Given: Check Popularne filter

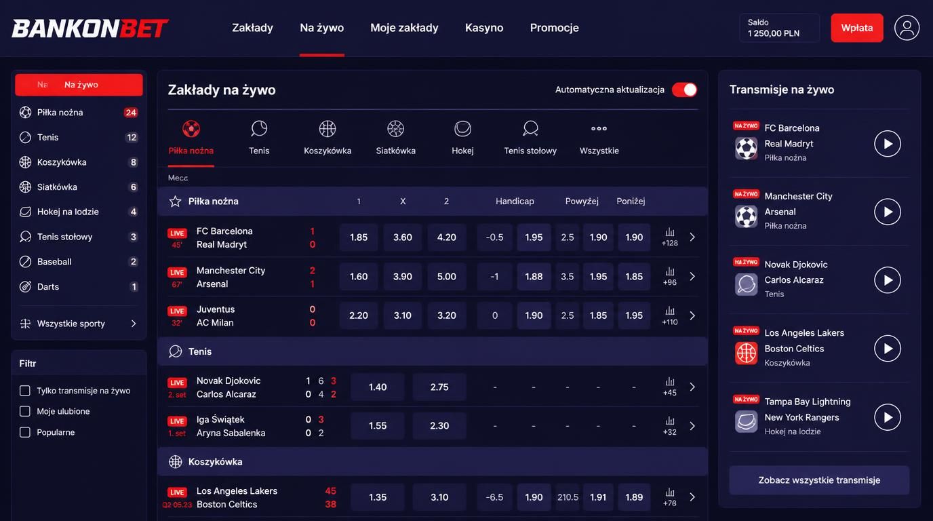Looking at the screenshot, I should [25, 432].
